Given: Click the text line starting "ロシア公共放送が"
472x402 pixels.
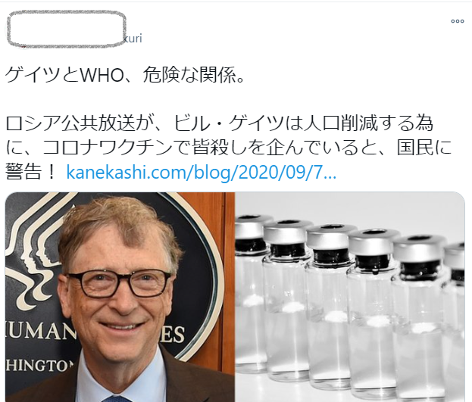Looking at the screenshot, I should 220,123.
